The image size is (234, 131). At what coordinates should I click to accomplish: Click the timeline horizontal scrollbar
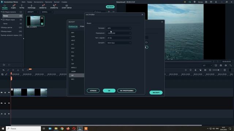106,125
